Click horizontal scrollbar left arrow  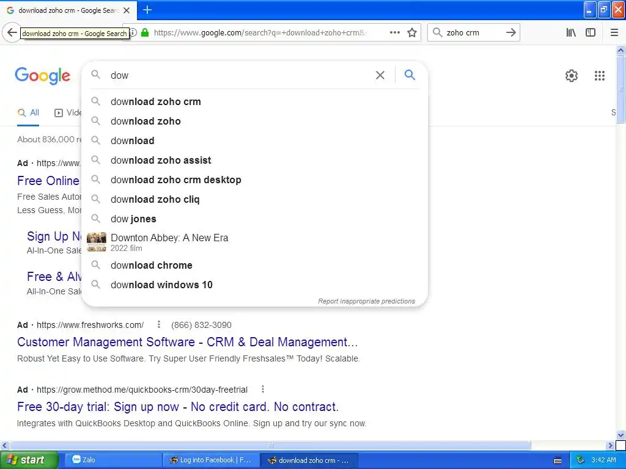click(x=4, y=445)
